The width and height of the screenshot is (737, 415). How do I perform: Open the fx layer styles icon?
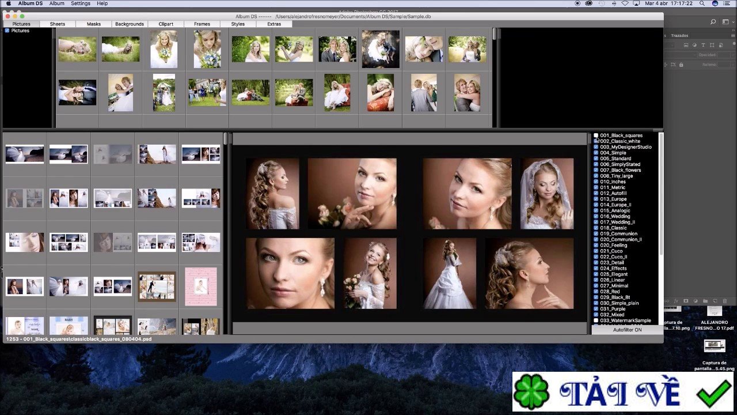(676, 300)
